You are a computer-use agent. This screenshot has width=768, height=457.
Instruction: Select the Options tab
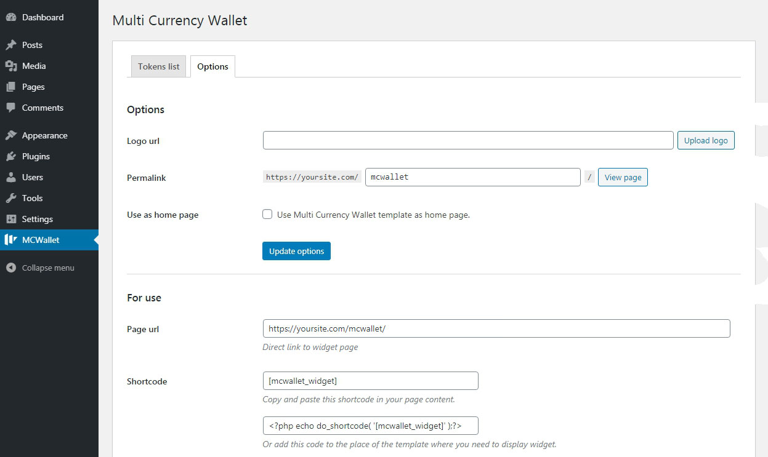pyautogui.click(x=212, y=66)
